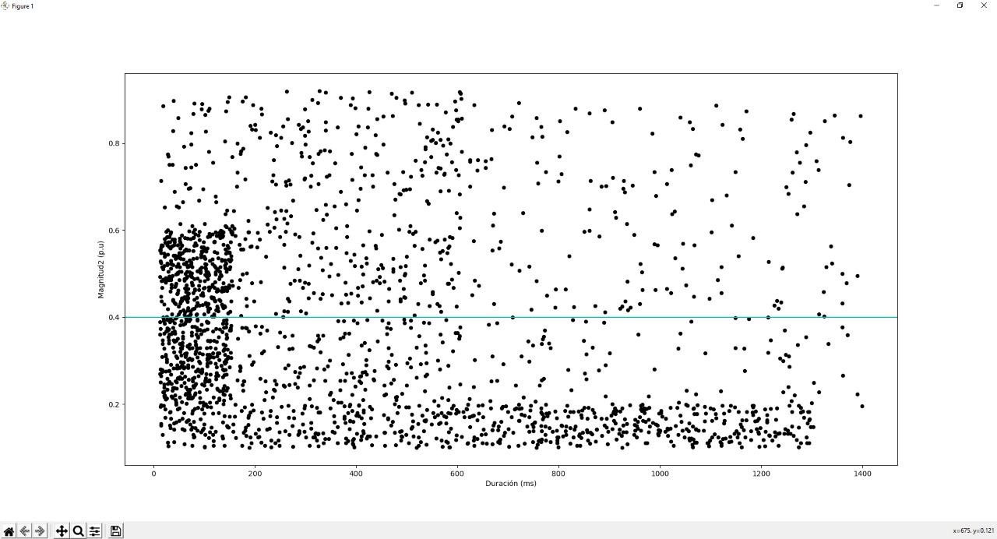
Task: Click the x-axis tick label 600
Action: (x=457, y=473)
